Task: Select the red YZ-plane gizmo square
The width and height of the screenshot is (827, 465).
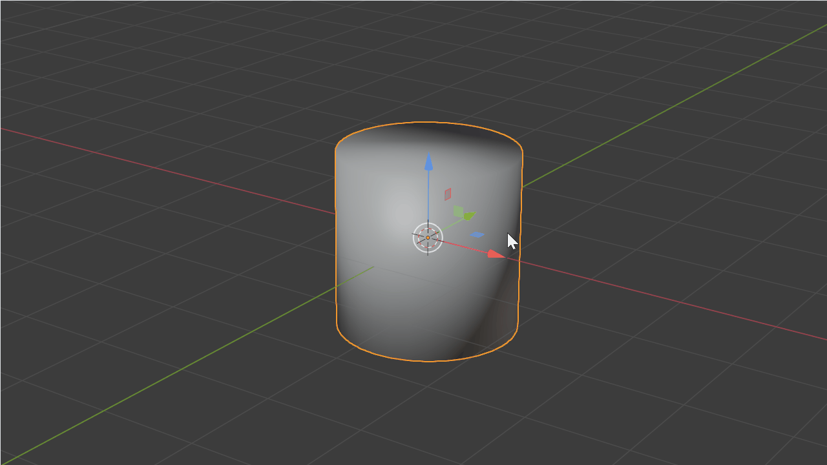Action: tap(448, 194)
